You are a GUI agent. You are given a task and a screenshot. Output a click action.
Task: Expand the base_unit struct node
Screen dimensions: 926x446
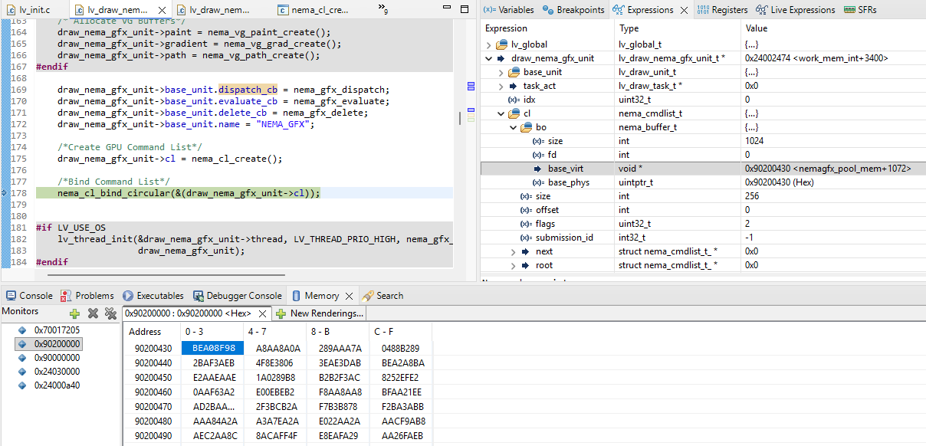click(x=501, y=72)
